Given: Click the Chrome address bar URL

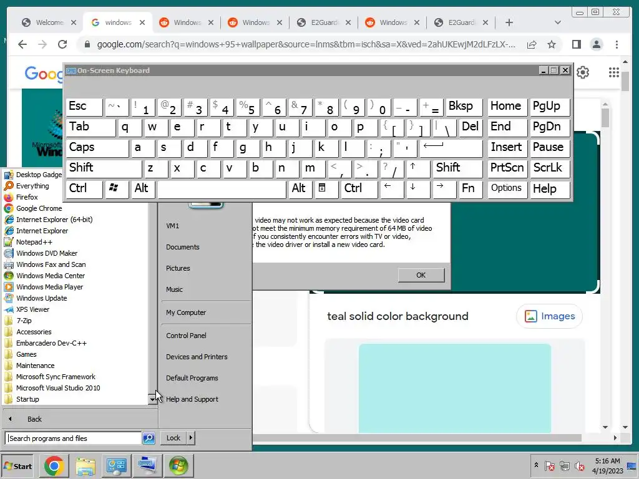Looking at the screenshot, I should pyautogui.click(x=306, y=44).
